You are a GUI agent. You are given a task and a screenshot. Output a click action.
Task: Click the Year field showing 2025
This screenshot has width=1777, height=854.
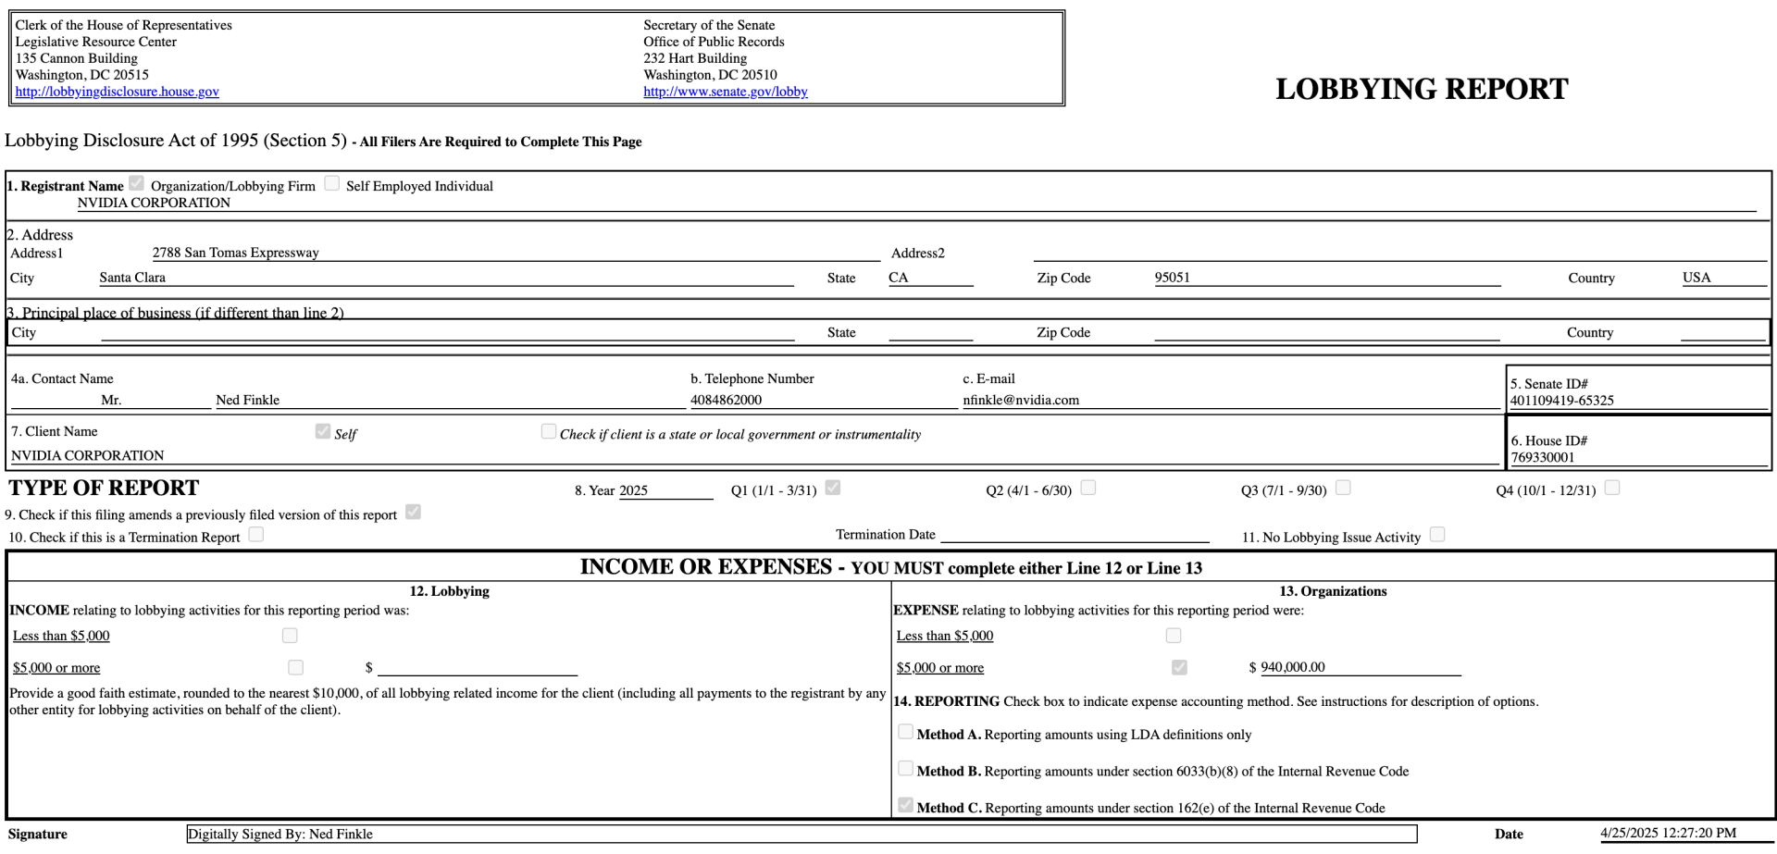point(665,490)
